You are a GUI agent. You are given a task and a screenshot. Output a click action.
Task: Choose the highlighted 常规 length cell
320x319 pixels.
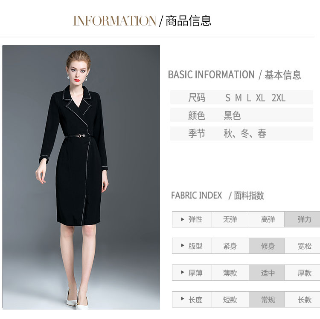[x=267, y=299]
